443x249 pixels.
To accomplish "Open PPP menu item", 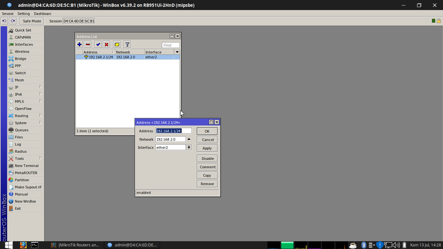I will [x=26, y=66].
